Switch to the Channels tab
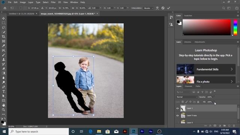This screenshot has height=135, width=240. click(x=188, y=86)
